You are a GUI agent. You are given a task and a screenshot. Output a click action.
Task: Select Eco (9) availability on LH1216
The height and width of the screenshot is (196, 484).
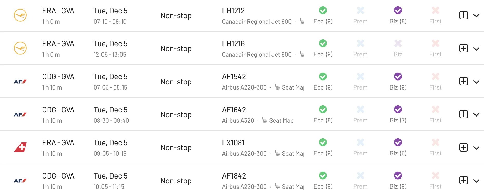(323, 48)
